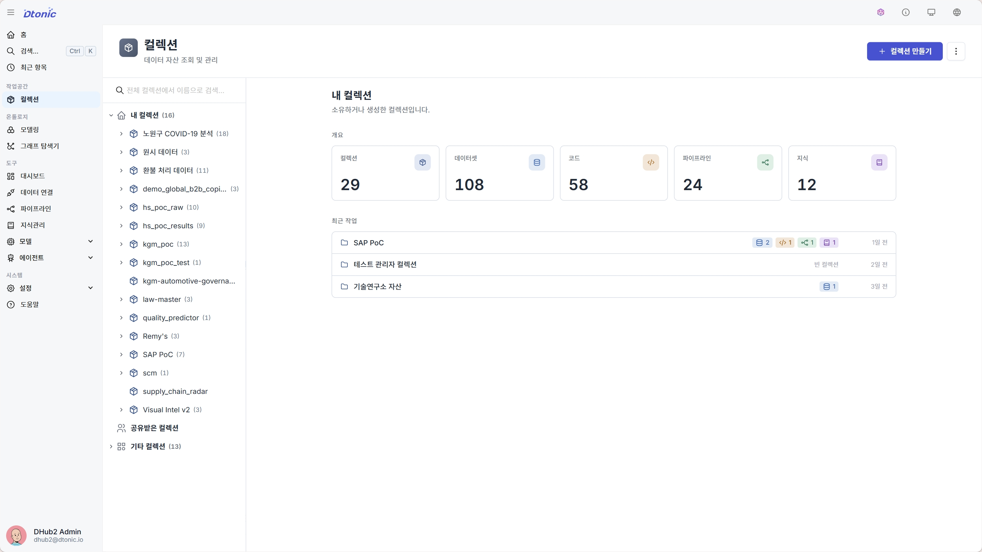Open 지식관리 in the sidebar

(x=51, y=225)
